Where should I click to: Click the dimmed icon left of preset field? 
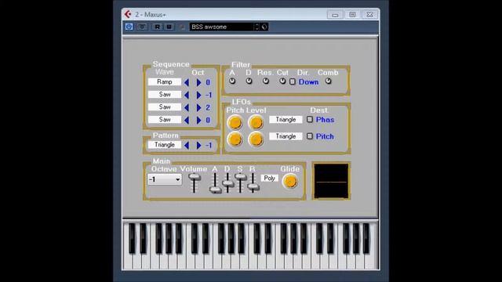[182, 27]
